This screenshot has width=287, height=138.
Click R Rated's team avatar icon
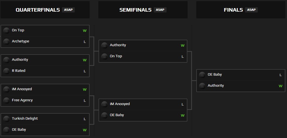pyautogui.click(x=6, y=71)
